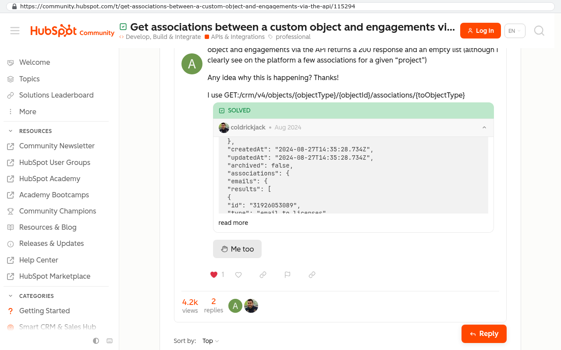This screenshot has height=350, width=561.
Task: Open the 'APIs & Integrations' subcategory link
Action: 234,37
